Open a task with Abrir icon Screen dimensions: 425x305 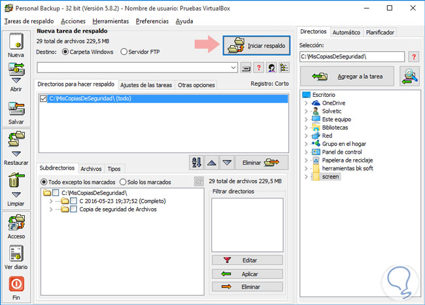16,70
